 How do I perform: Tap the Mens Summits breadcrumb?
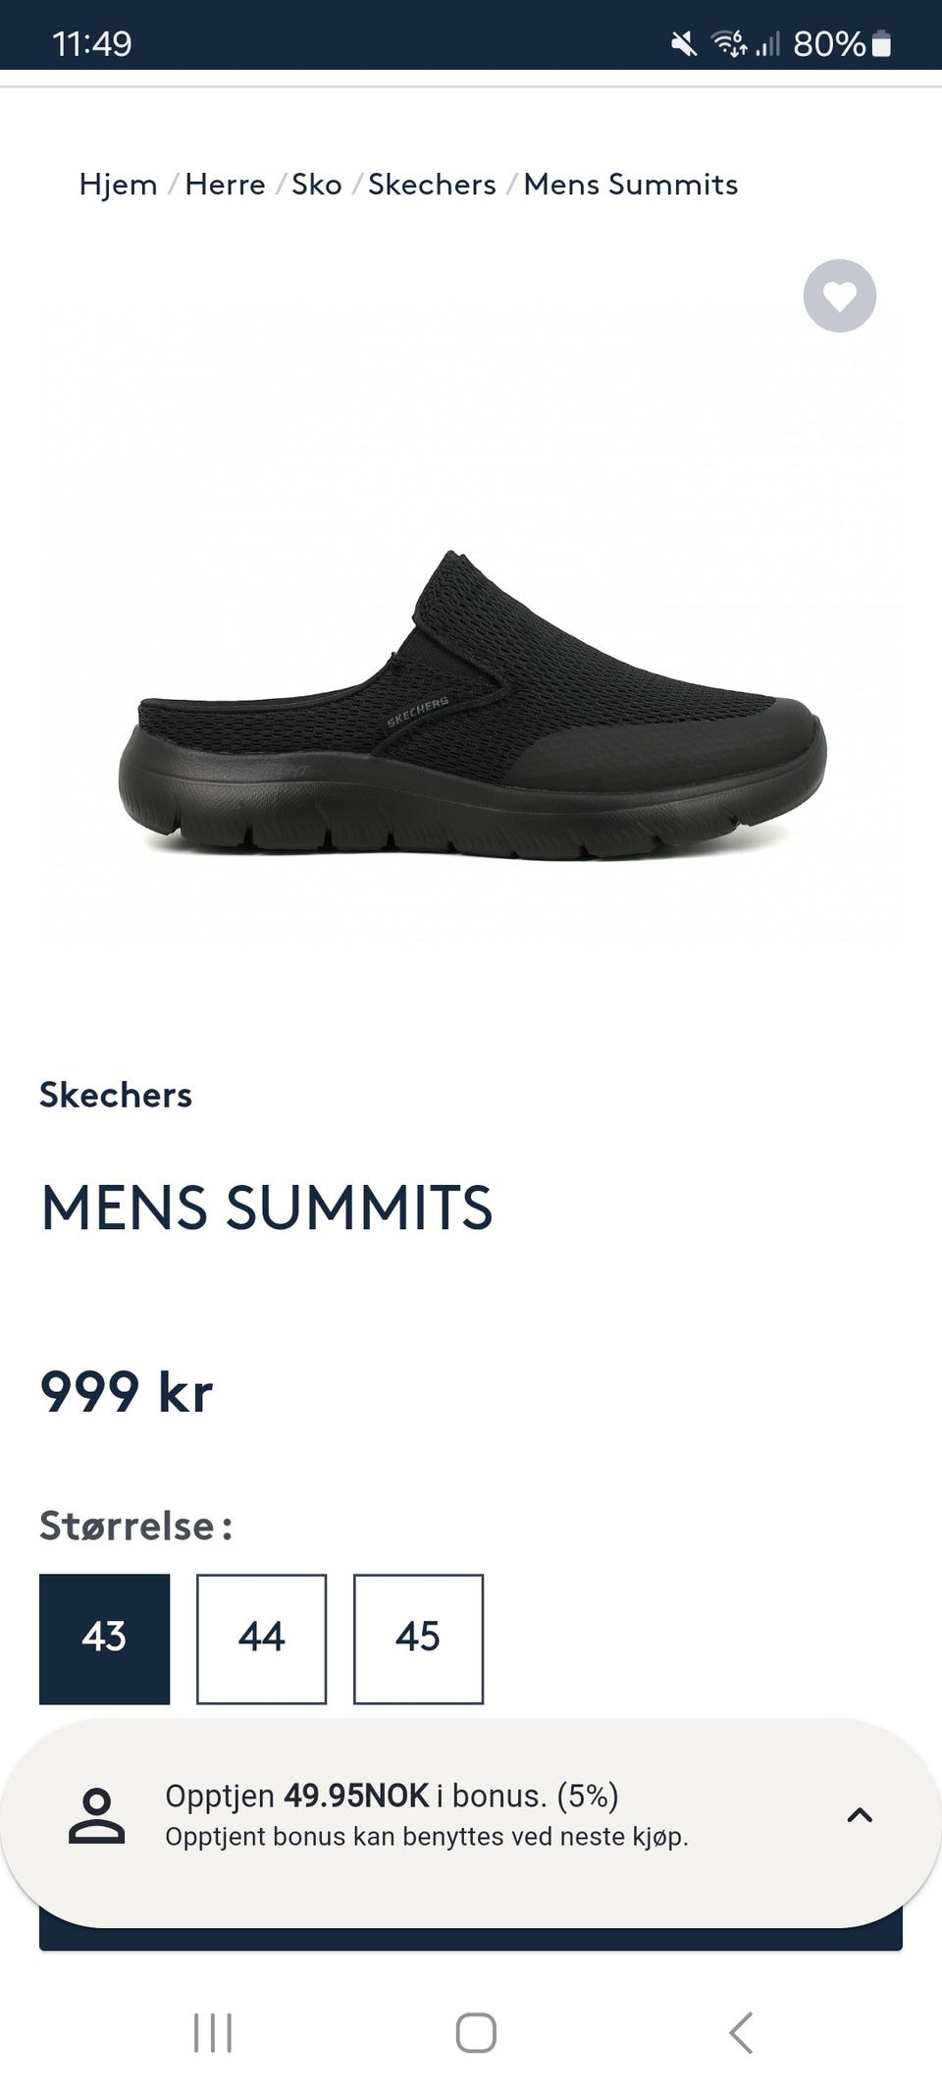(630, 185)
